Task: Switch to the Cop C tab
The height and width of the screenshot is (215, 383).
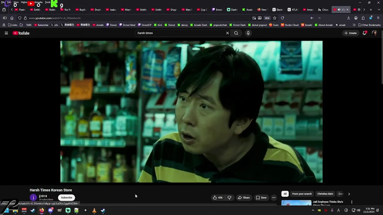Action: (202, 10)
